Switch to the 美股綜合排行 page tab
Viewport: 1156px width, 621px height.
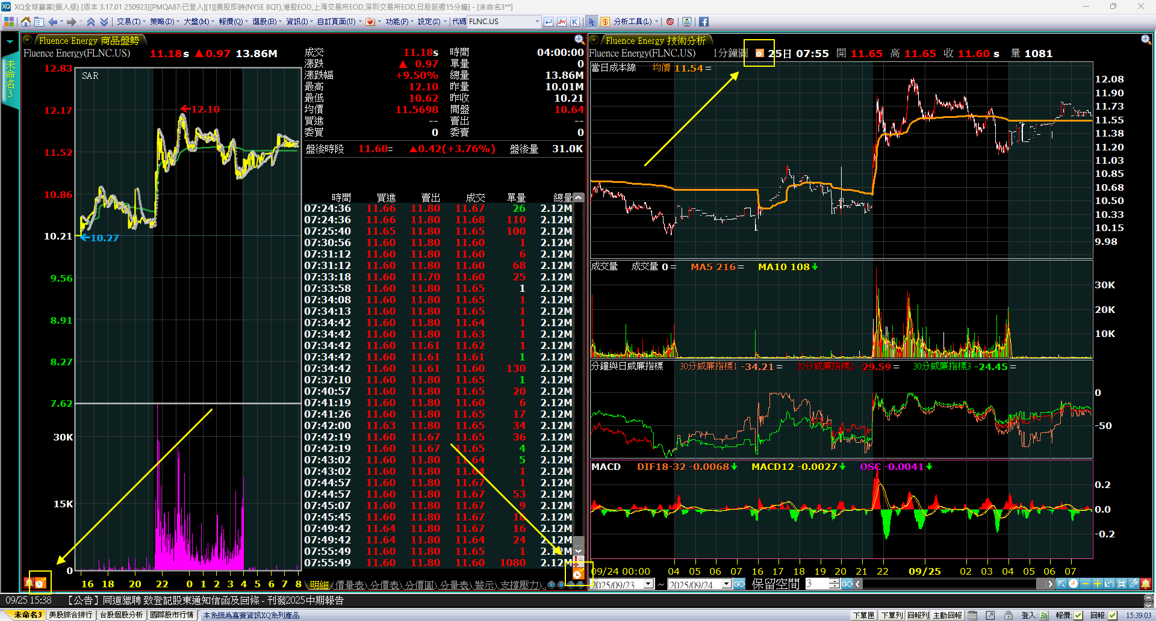point(70,615)
